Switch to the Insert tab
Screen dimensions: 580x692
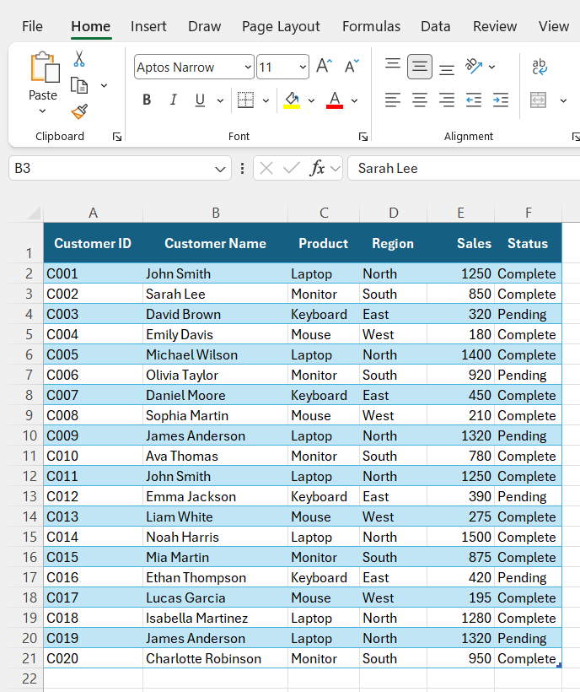click(x=148, y=26)
